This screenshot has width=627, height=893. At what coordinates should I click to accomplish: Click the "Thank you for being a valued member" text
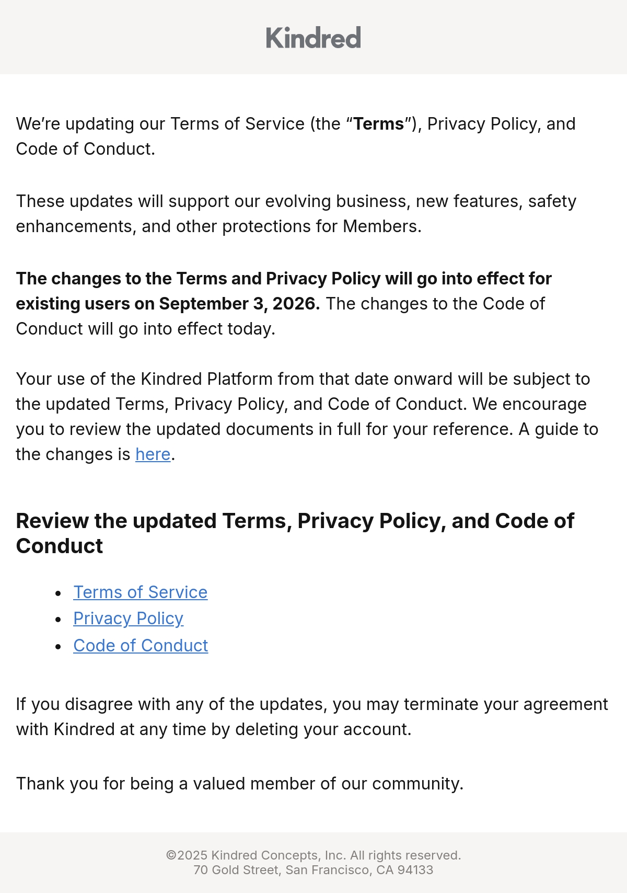tap(240, 784)
